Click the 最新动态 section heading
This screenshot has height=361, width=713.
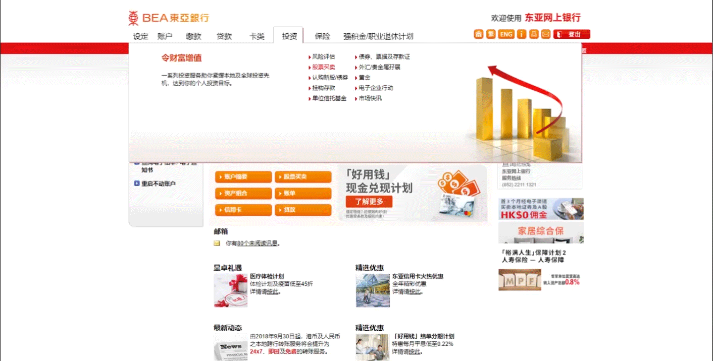point(228,328)
